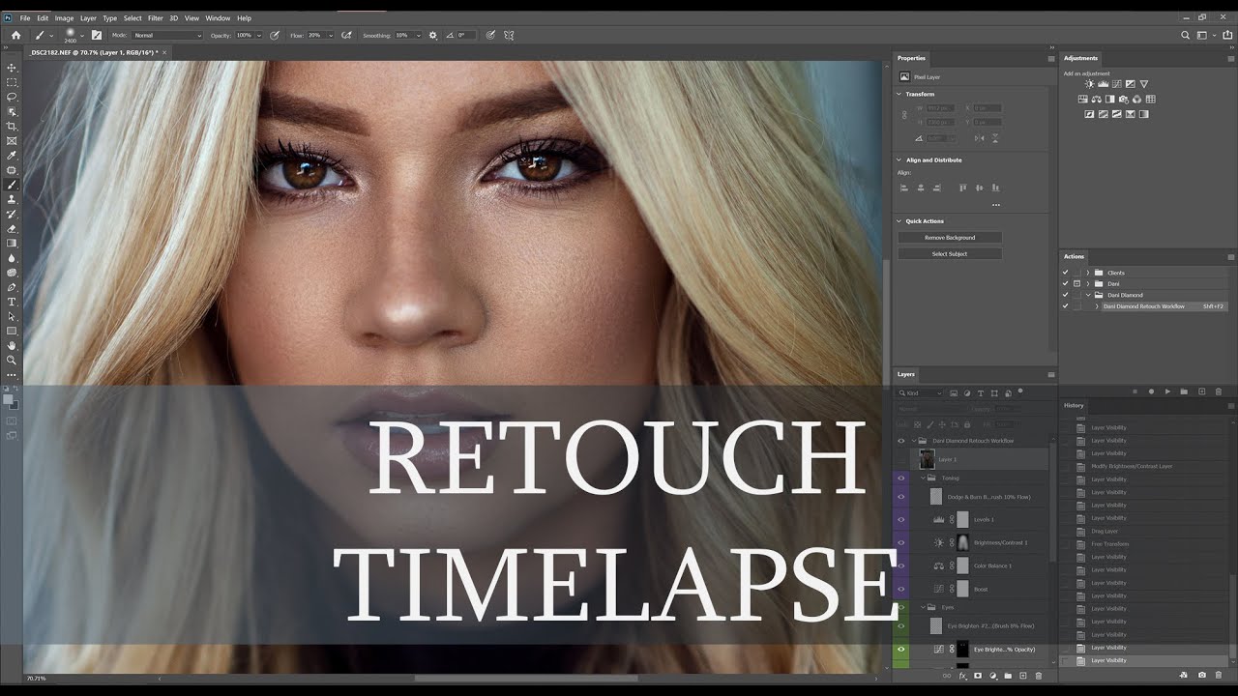Select the Clone Stamp tool
The height and width of the screenshot is (696, 1238).
(12, 199)
